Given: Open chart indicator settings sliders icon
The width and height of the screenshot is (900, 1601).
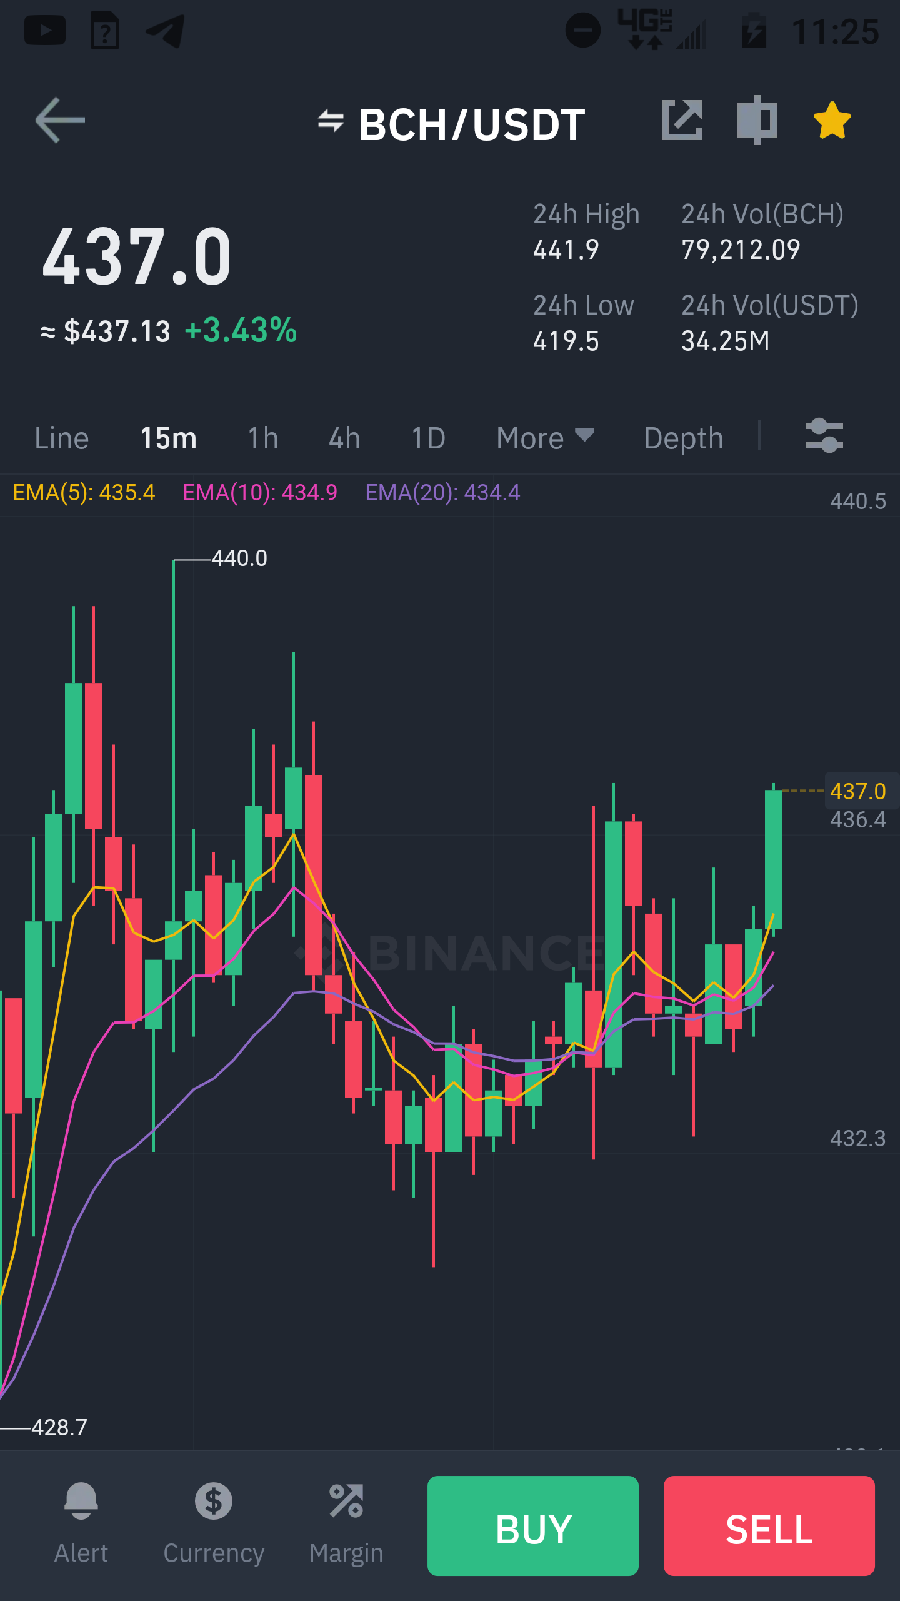Looking at the screenshot, I should [824, 436].
